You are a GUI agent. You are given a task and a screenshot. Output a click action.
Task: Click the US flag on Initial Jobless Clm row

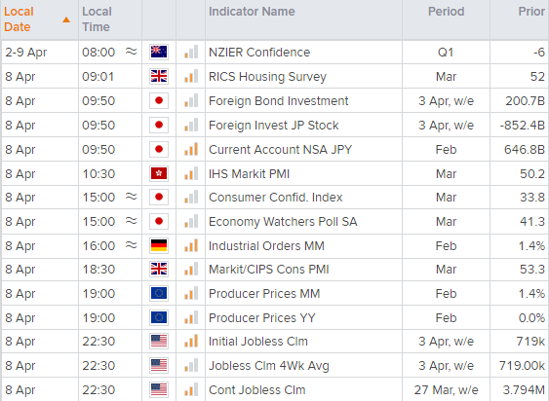tap(159, 342)
